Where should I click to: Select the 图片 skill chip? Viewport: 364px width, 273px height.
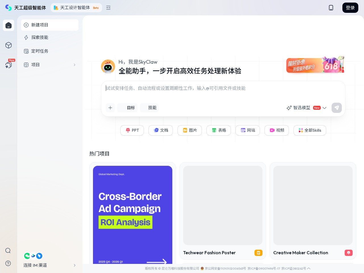[x=190, y=130]
